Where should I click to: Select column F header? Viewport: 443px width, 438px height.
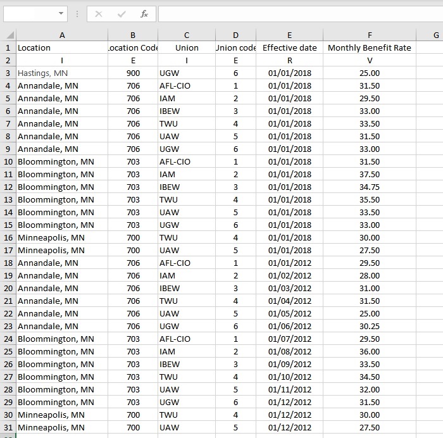[369, 35]
